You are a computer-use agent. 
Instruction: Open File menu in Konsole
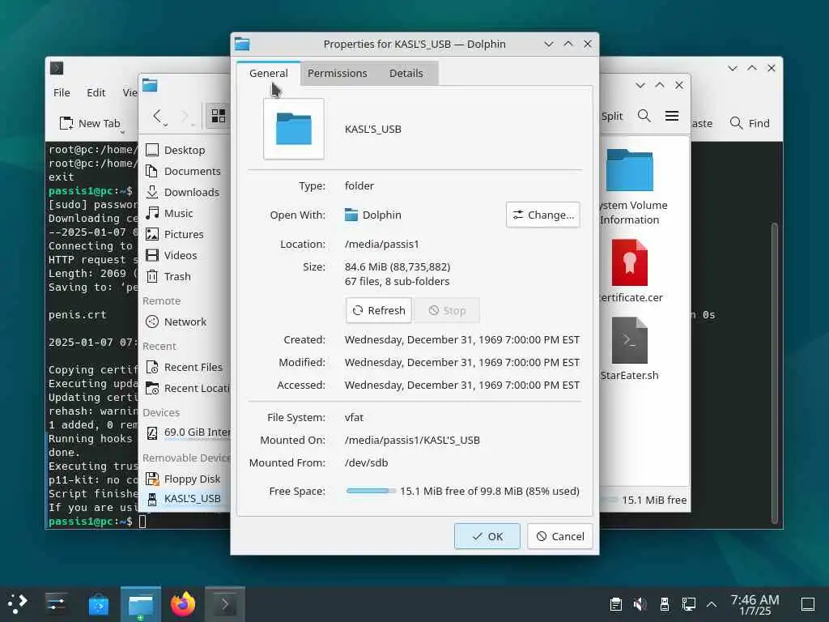(62, 92)
